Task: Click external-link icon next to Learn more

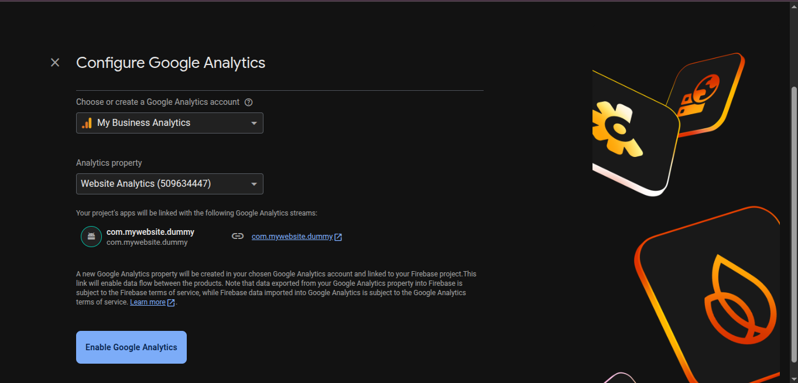Action: [x=171, y=303]
